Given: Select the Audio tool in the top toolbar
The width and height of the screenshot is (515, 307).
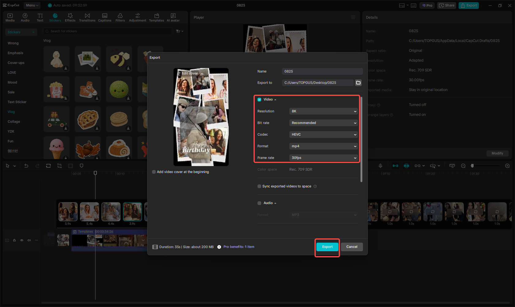Looking at the screenshot, I should point(25,17).
